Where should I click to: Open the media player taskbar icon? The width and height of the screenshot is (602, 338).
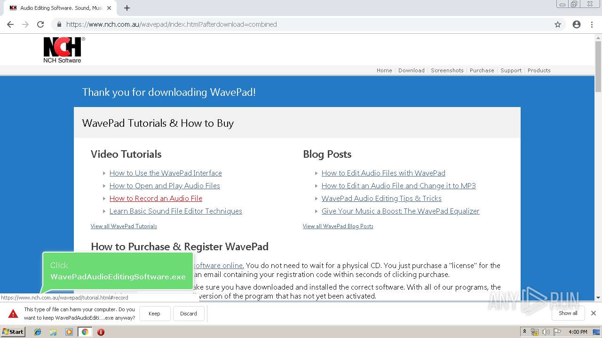(69, 332)
